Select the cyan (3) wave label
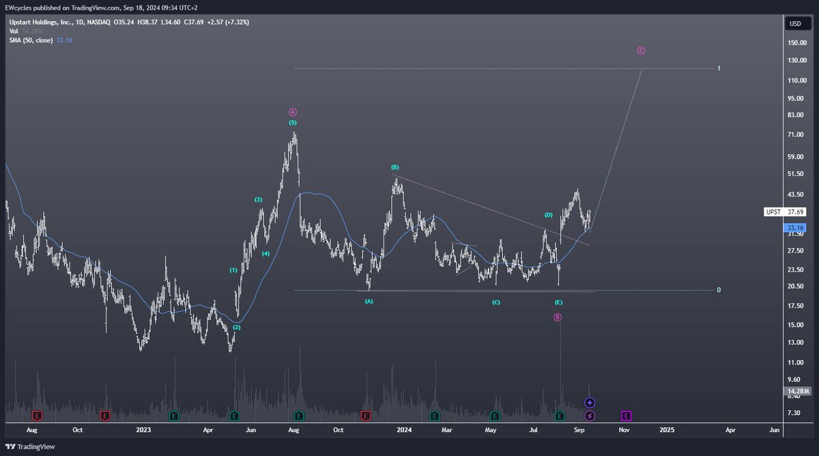This screenshot has width=819, height=456. pyautogui.click(x=258, y=199)
